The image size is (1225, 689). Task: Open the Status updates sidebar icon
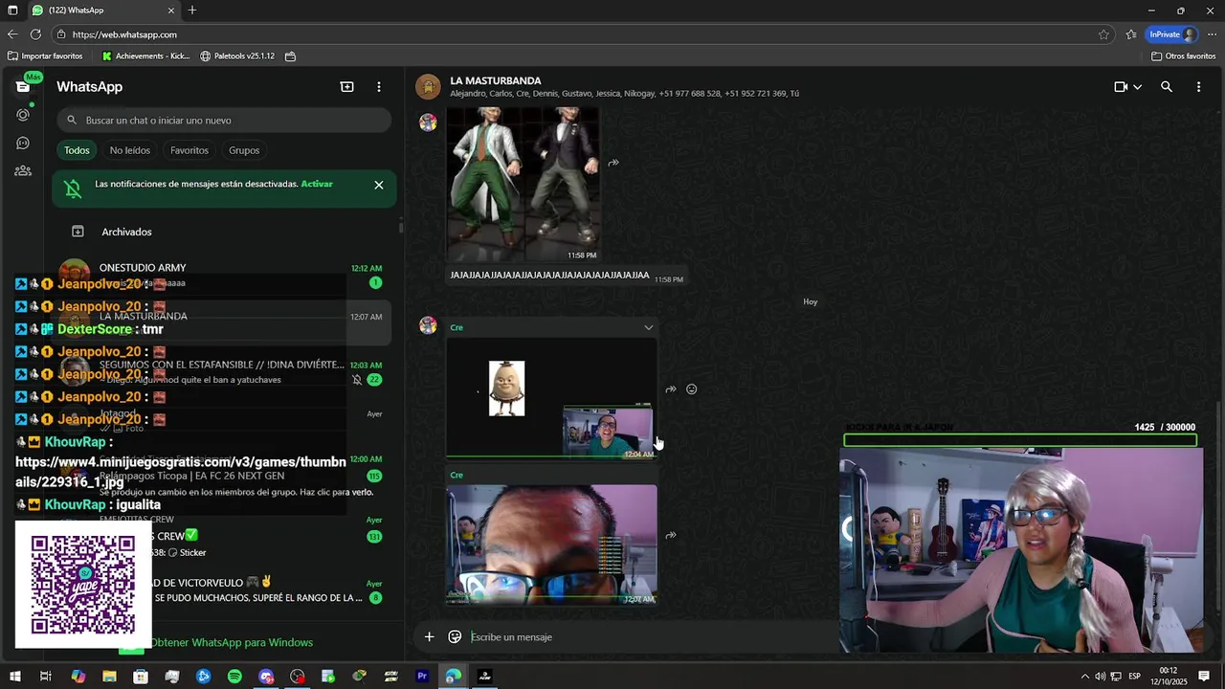click(23, 115)
